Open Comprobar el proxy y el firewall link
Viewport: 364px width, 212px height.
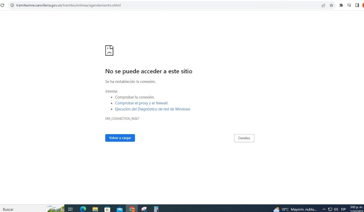point(141,103)
